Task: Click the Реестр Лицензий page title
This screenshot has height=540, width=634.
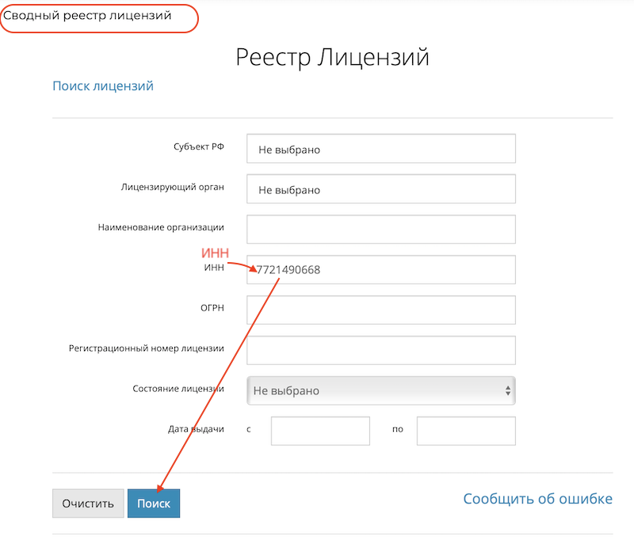Action: pos(332,57)
